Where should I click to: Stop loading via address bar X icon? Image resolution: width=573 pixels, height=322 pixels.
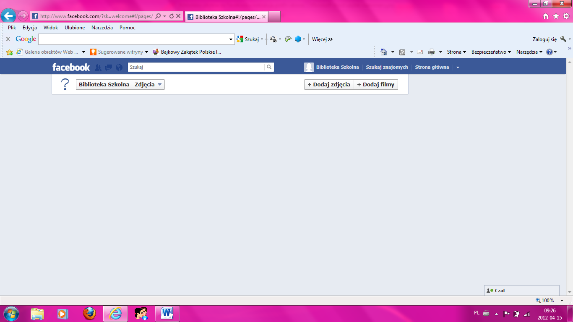(178, 16)
